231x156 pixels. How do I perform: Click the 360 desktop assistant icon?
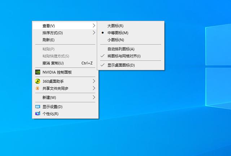coord(38,81)
